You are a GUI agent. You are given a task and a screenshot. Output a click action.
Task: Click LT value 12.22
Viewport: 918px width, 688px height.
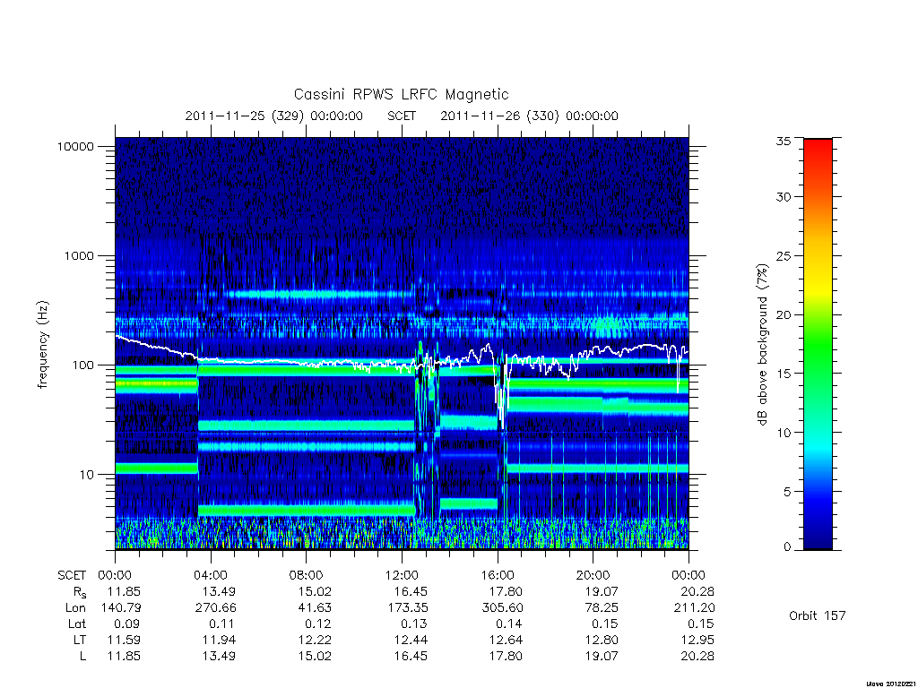pos(315,640)
